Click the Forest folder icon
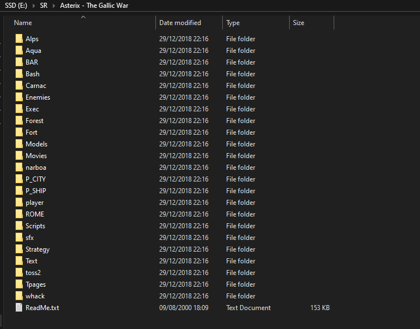The height and width of the screenshot is (329, 420). pos(19,120)
